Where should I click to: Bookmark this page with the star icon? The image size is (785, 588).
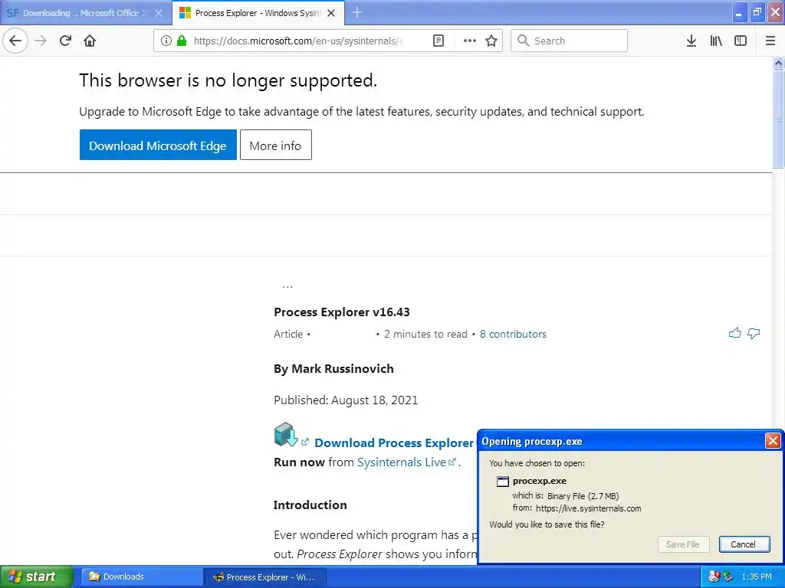click(491, 41)
